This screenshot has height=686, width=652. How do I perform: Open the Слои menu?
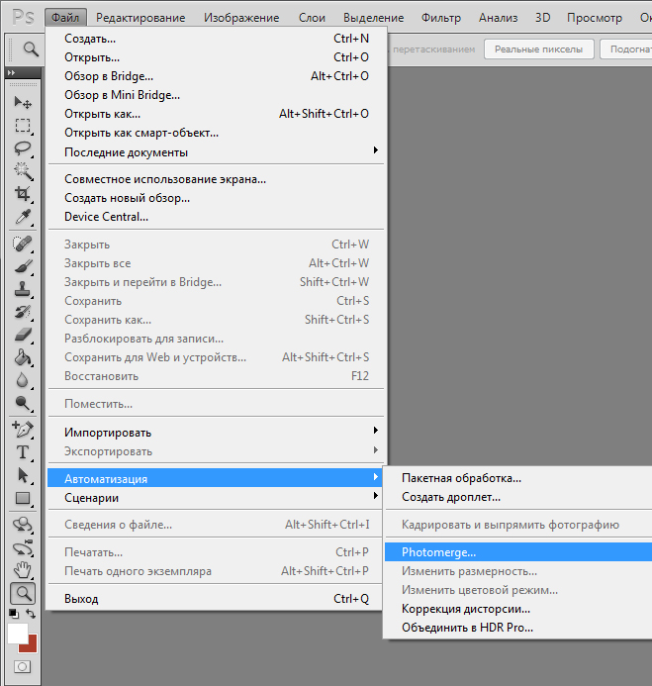tap(312, 18)
